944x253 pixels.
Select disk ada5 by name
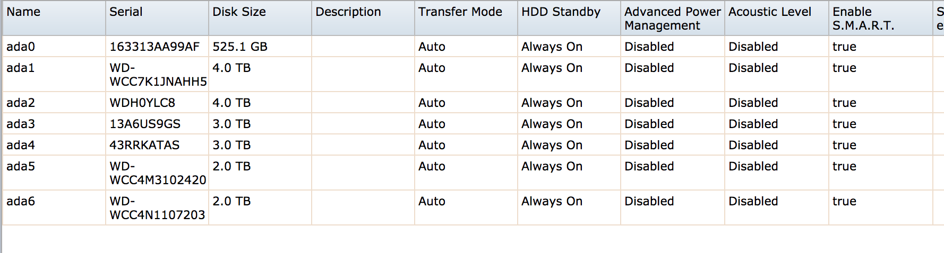coord(21,166)
